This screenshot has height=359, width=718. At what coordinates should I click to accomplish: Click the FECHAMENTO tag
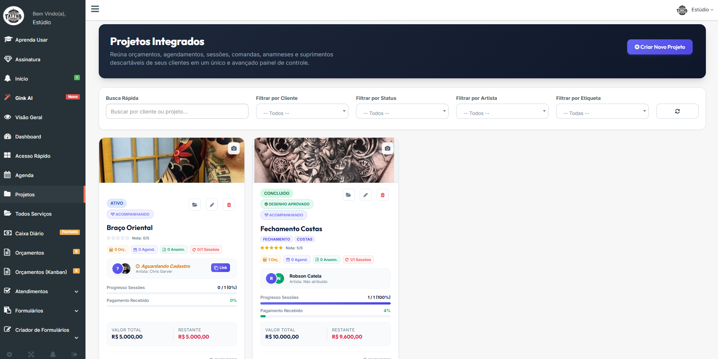point(277,239)
